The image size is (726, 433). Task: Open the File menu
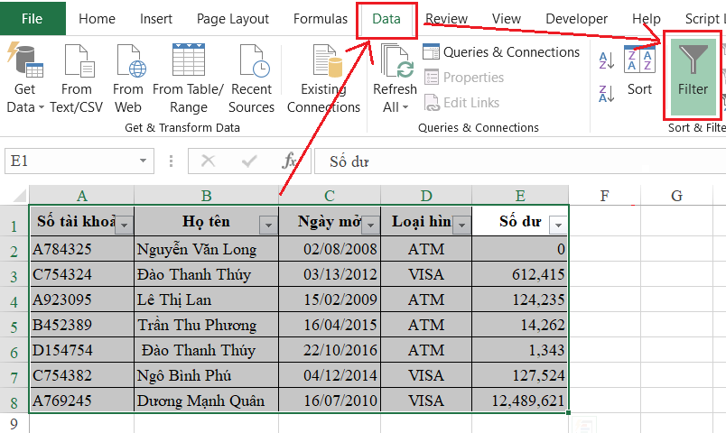tap(32, 19)
